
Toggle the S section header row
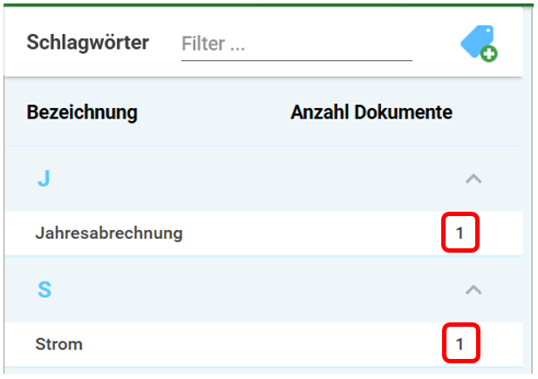[x=263, y=290]
